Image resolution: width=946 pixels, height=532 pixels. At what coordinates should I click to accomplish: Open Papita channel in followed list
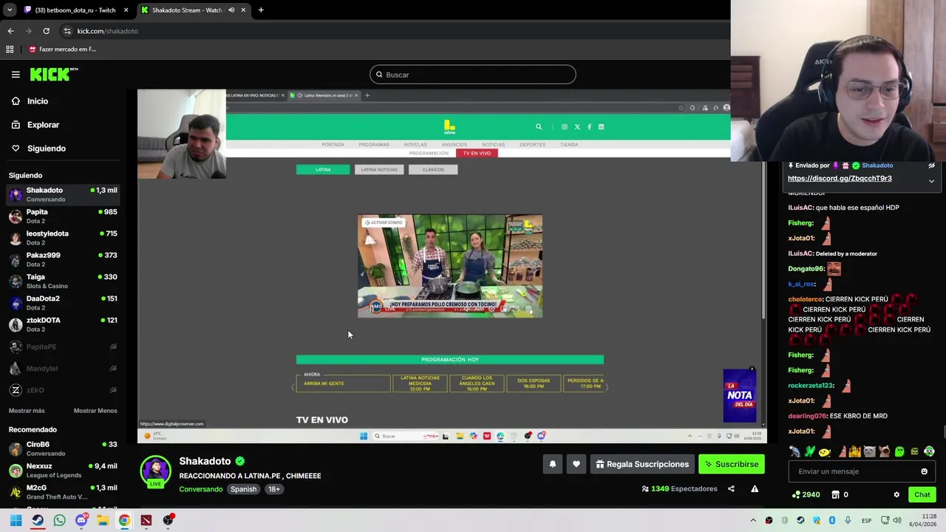[63, 216]
